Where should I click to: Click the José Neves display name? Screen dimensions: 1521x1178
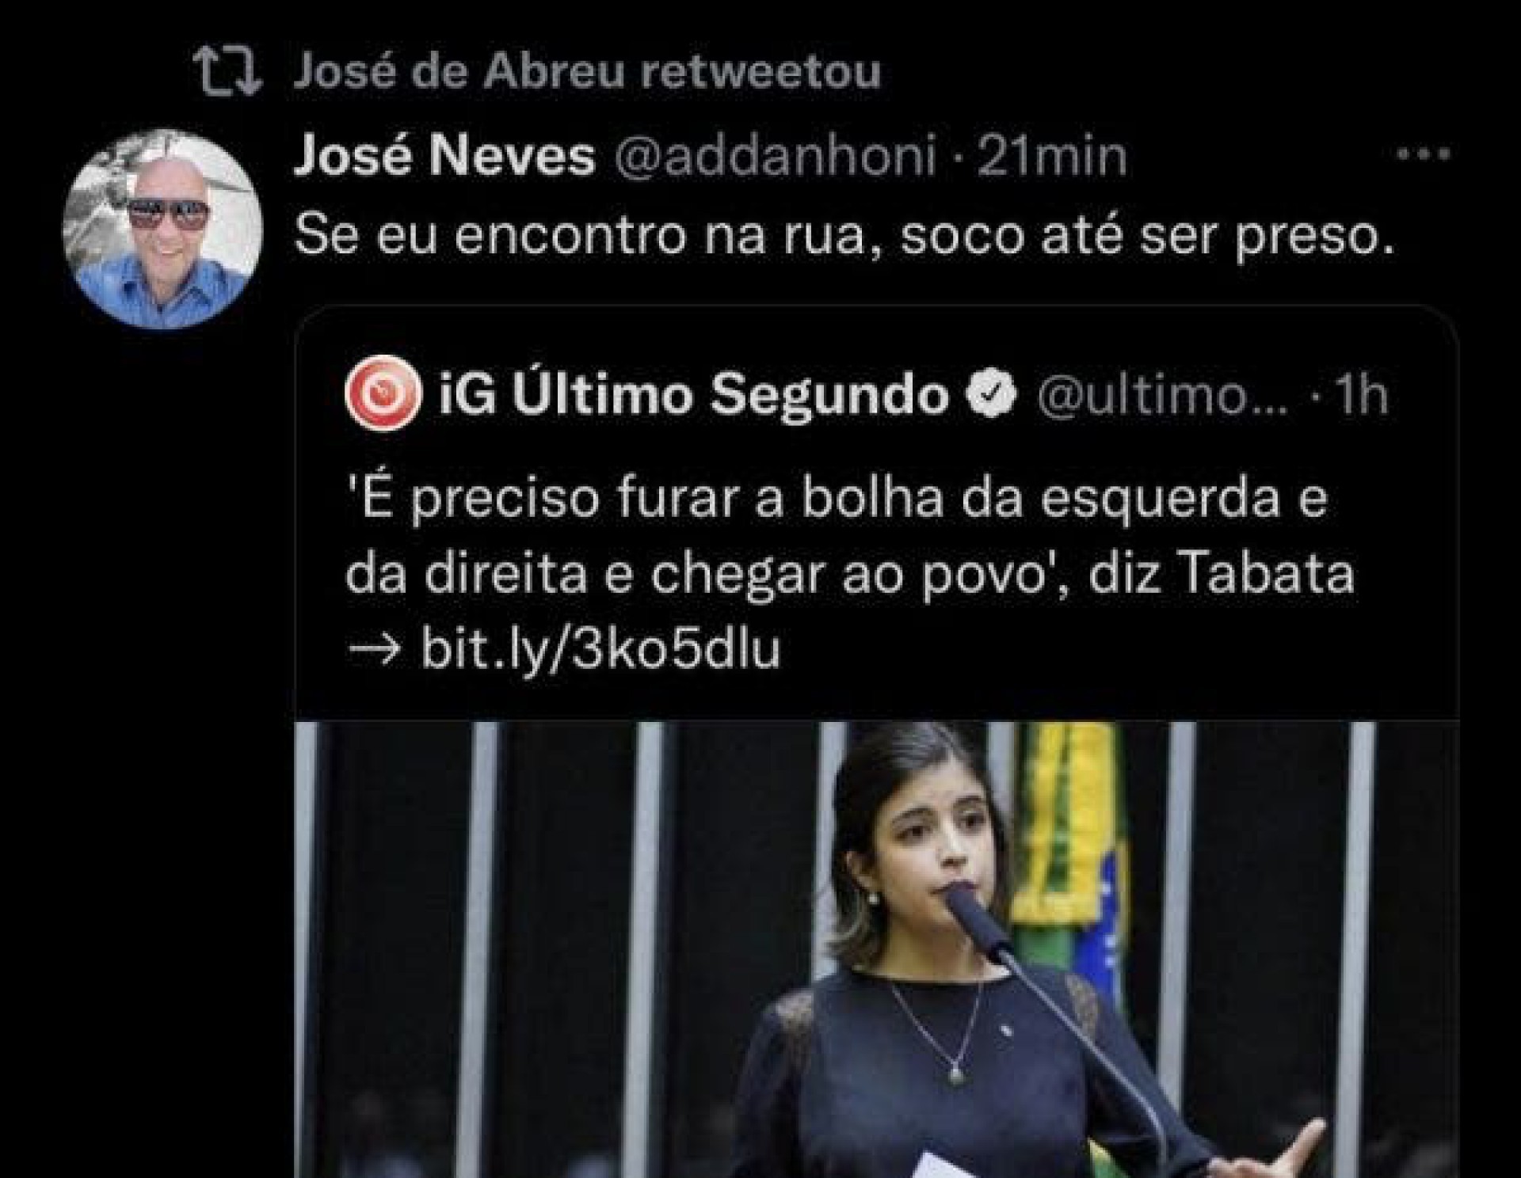click(444, 156)
